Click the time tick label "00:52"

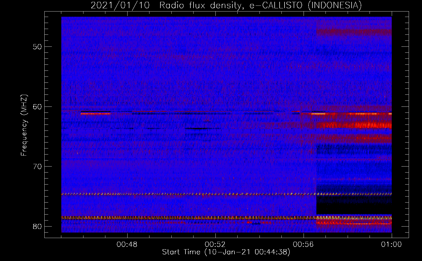215,245
